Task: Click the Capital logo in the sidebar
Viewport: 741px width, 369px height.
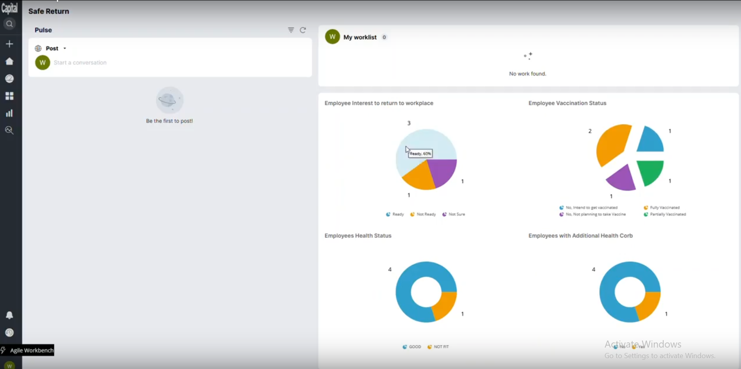Action: point(9,8)
